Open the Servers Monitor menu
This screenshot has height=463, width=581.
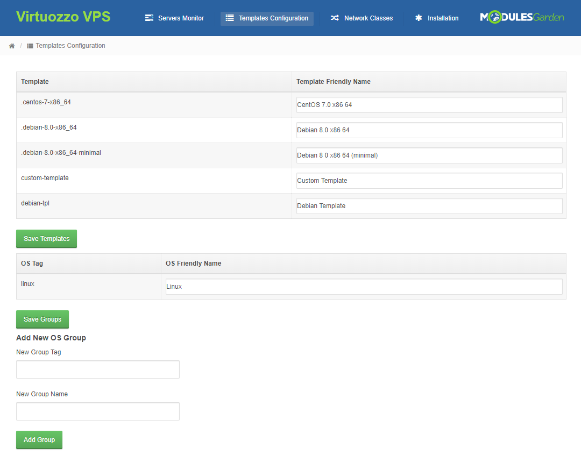click(174, 18)
